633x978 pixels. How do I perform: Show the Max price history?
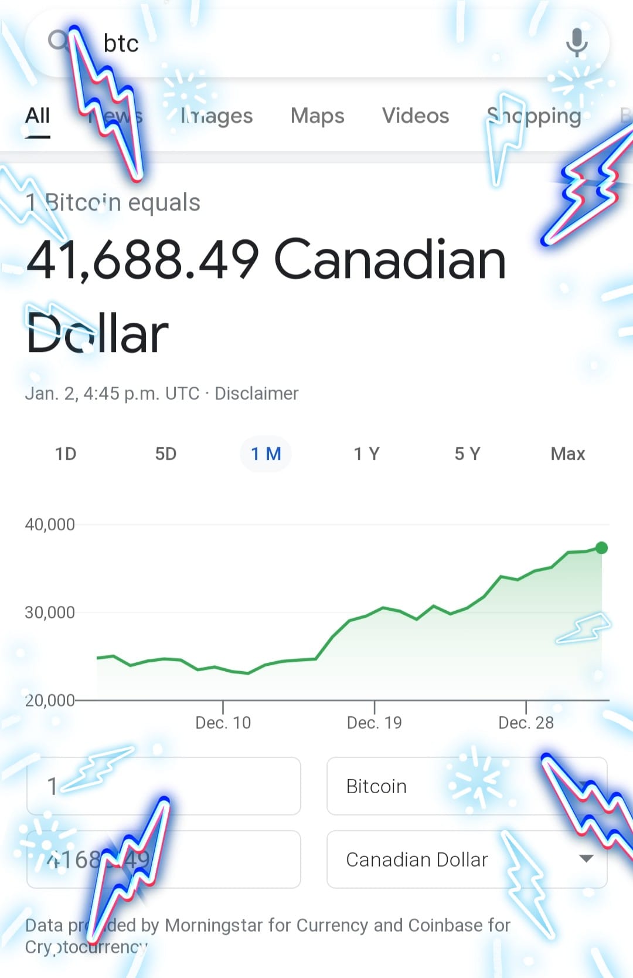567,454
